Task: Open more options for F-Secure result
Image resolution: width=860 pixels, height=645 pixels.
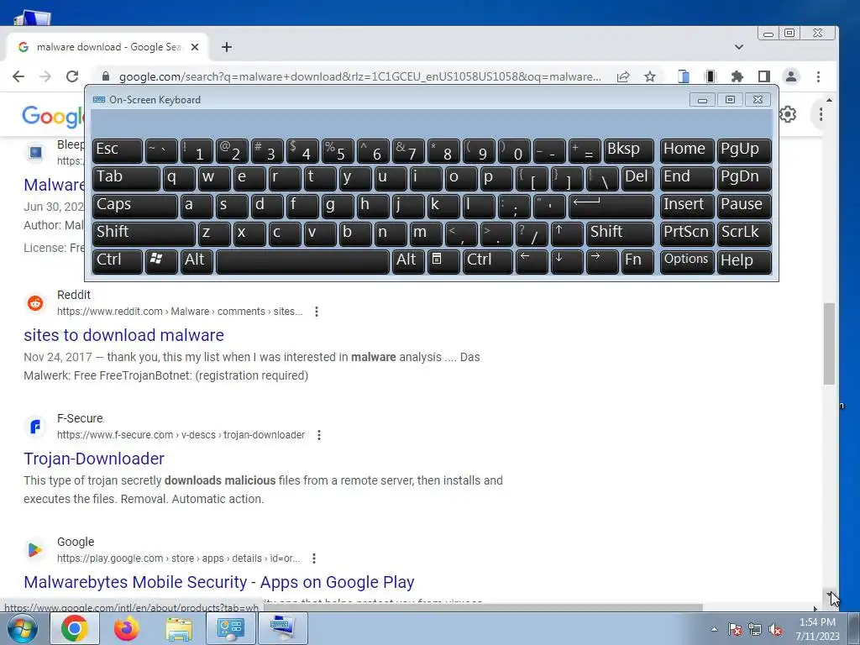Action: coord(318,435)
